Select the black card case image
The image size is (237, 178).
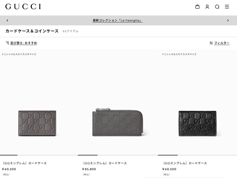[x=198, y=123]
